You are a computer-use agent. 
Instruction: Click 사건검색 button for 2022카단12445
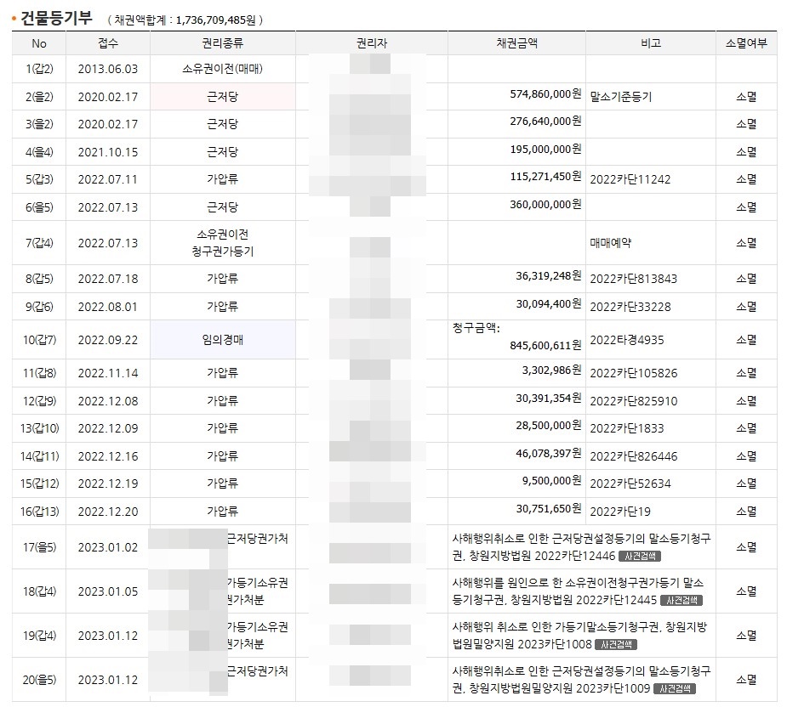681,600
